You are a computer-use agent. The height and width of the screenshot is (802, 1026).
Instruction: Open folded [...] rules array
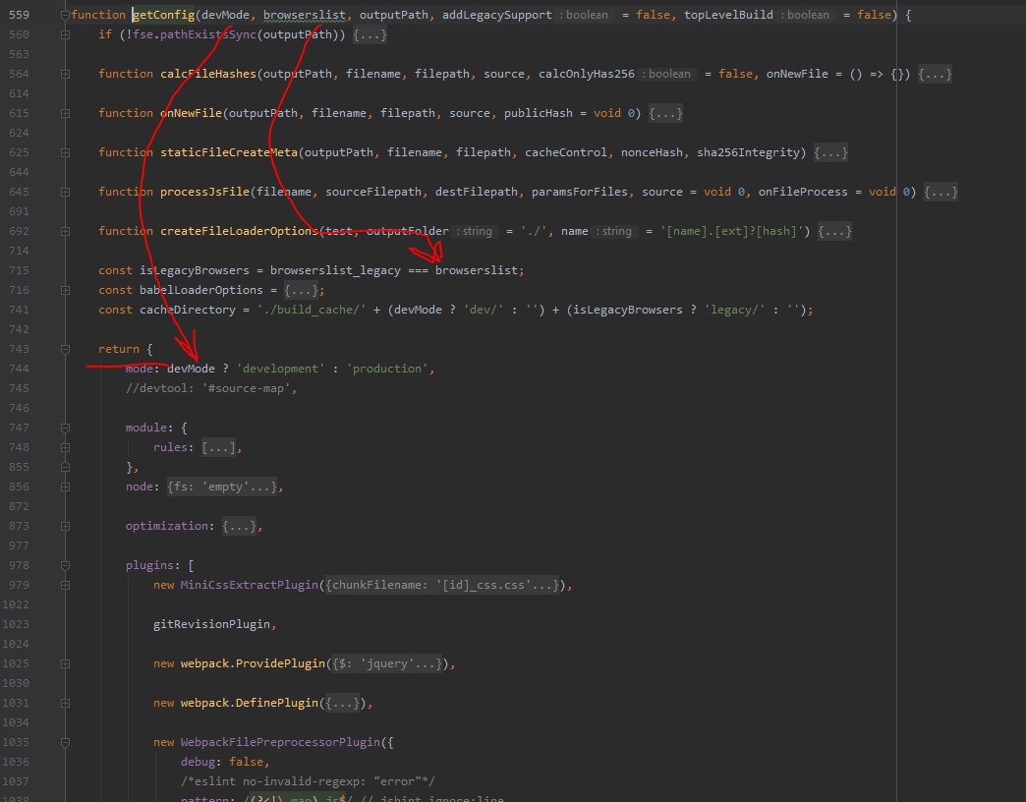point(218,447)
